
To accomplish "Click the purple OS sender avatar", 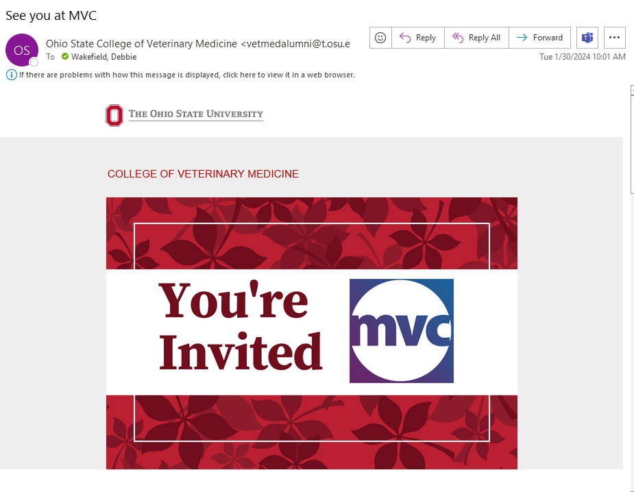I will coord(21,49).
